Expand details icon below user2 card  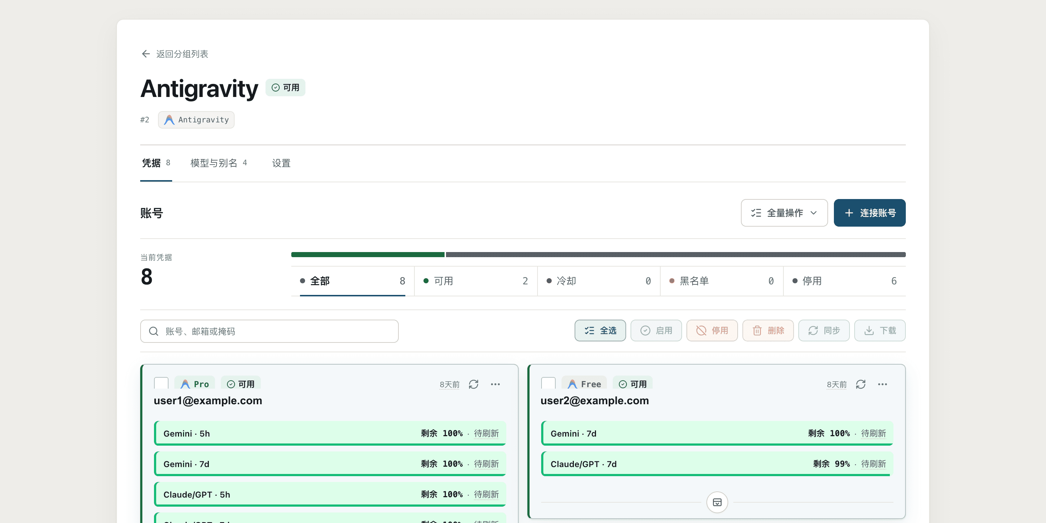717,502
